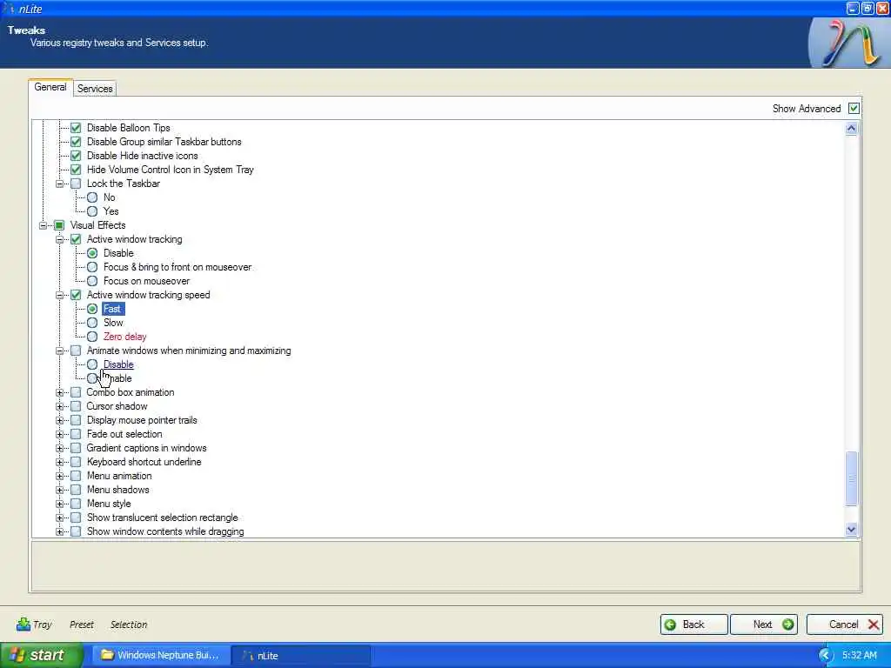Expand the Cursor shadow node
Image resolution: width=891 pixels, height=668 pixels.
(x=59, y=406)
